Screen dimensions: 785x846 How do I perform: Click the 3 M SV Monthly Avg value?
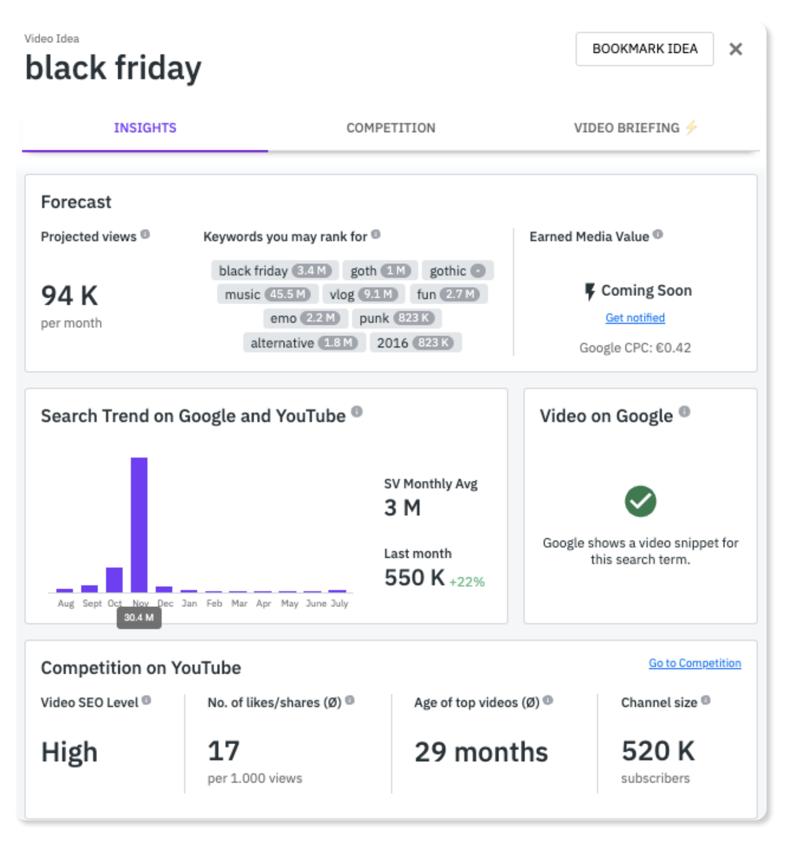tap(403, 508)
